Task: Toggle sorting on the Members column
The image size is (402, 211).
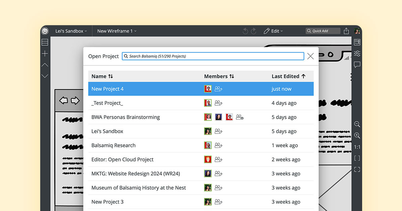Action: pyautogui.click(x=219, y=76)
